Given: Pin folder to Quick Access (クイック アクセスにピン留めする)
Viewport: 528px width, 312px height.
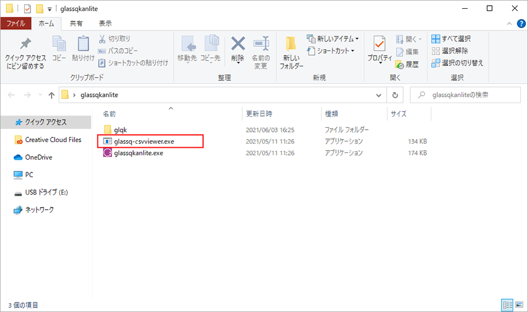Looking at the screenshot, I should coord(25,53).
